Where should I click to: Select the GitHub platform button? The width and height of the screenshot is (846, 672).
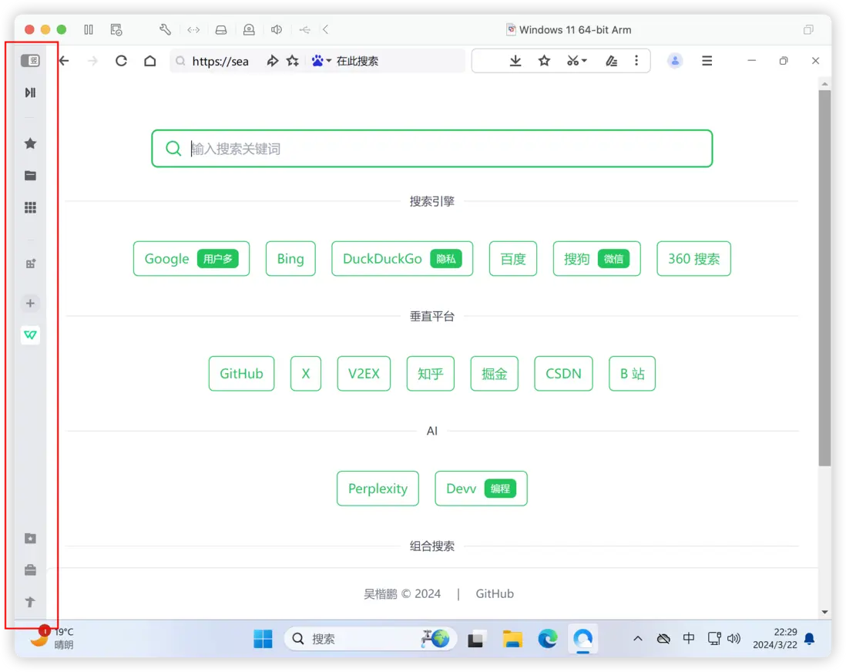point(241,374)
